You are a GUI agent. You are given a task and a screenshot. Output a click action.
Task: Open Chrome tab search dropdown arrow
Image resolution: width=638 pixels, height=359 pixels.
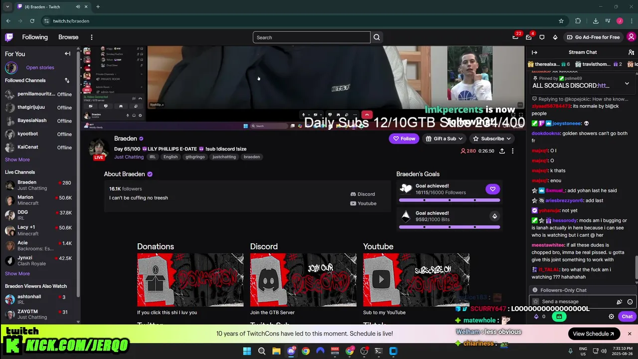pos(7,7)
